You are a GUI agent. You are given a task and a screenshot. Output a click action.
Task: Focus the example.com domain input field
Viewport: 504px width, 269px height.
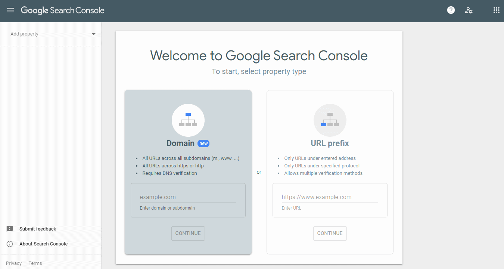point(188,197)
